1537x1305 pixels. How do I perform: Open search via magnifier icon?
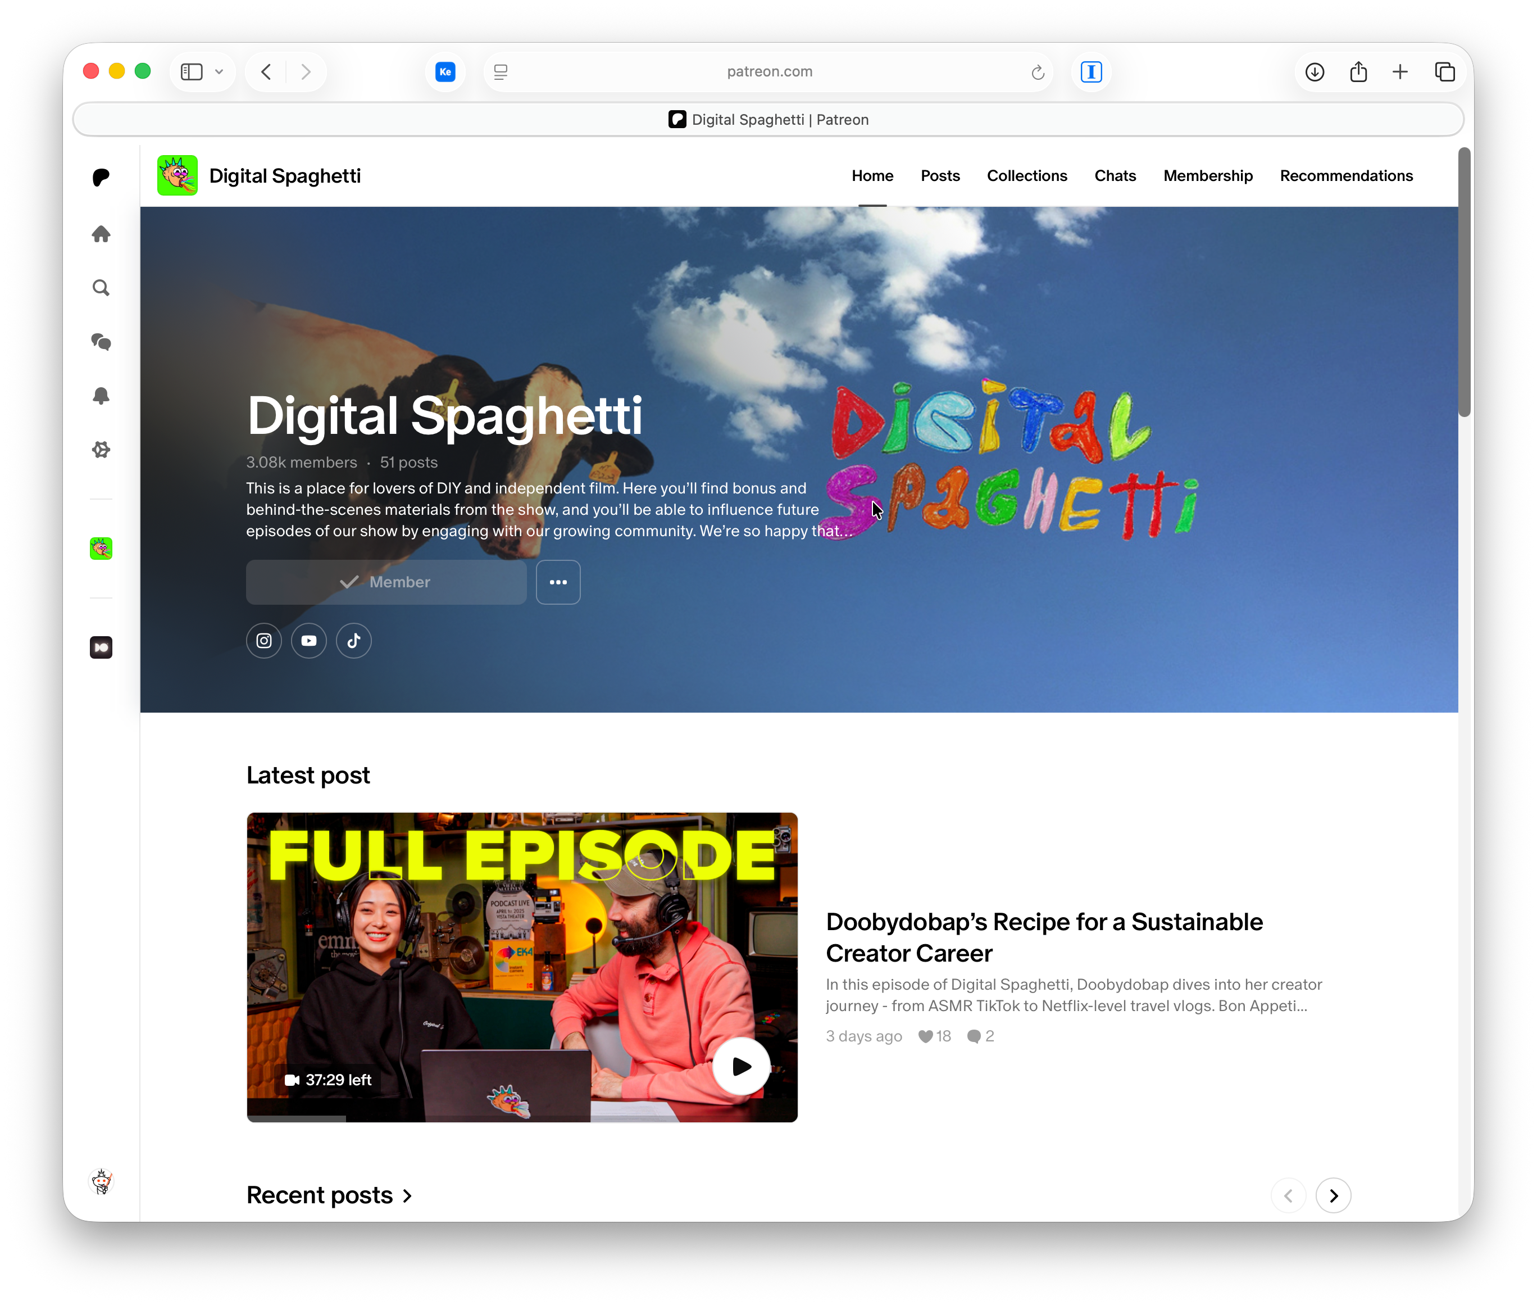click(x=101, y=288)
